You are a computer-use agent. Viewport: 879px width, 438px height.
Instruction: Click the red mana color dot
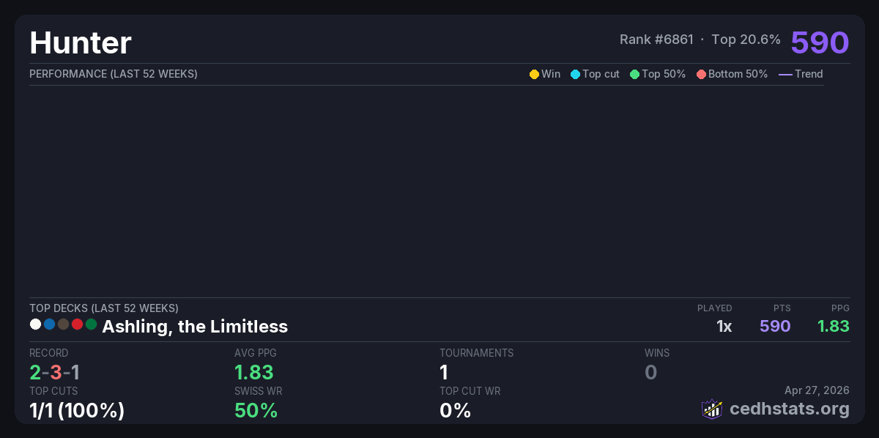point(77,324)
